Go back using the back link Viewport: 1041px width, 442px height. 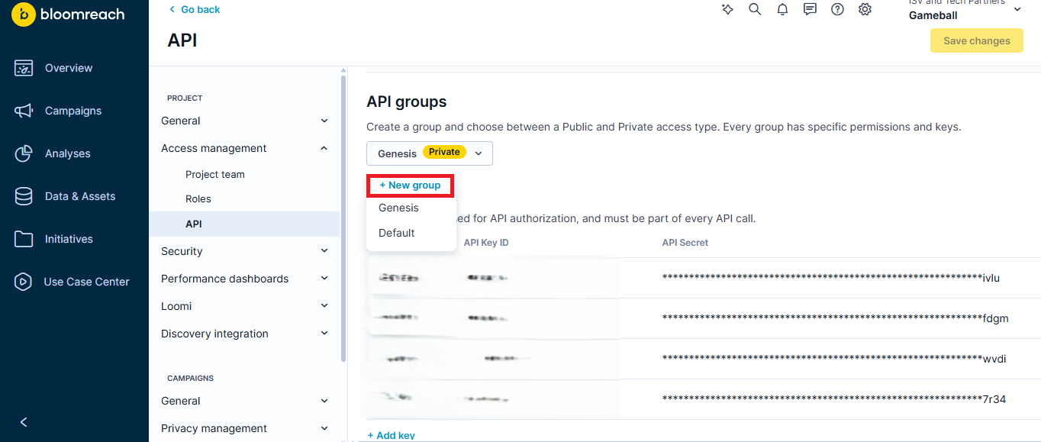click(x=195, y=9)
